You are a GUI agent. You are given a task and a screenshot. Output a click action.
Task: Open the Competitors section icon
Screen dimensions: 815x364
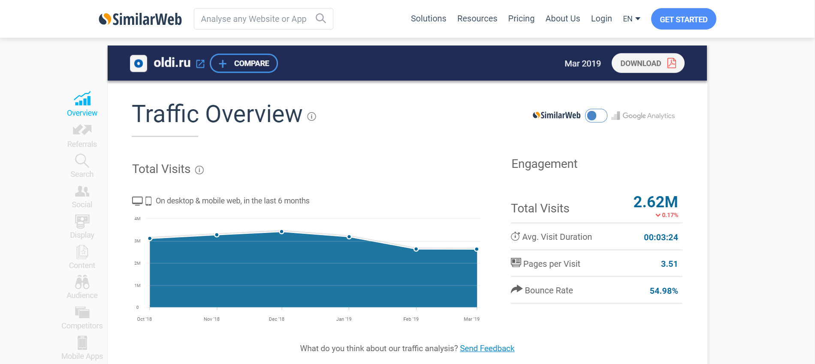pos(82,312)
